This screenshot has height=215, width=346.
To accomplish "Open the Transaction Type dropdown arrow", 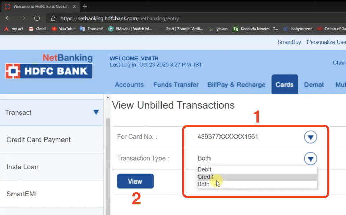I will click(311, 158).
